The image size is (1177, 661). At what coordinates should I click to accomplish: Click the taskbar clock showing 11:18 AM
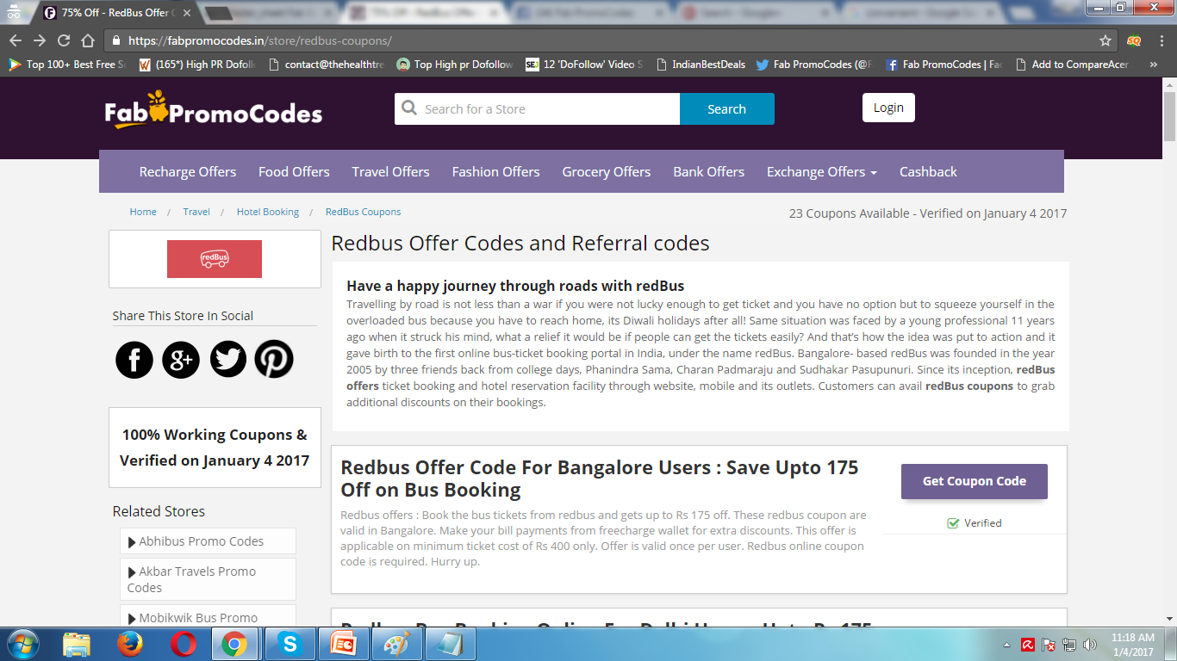pos(1132,645)
